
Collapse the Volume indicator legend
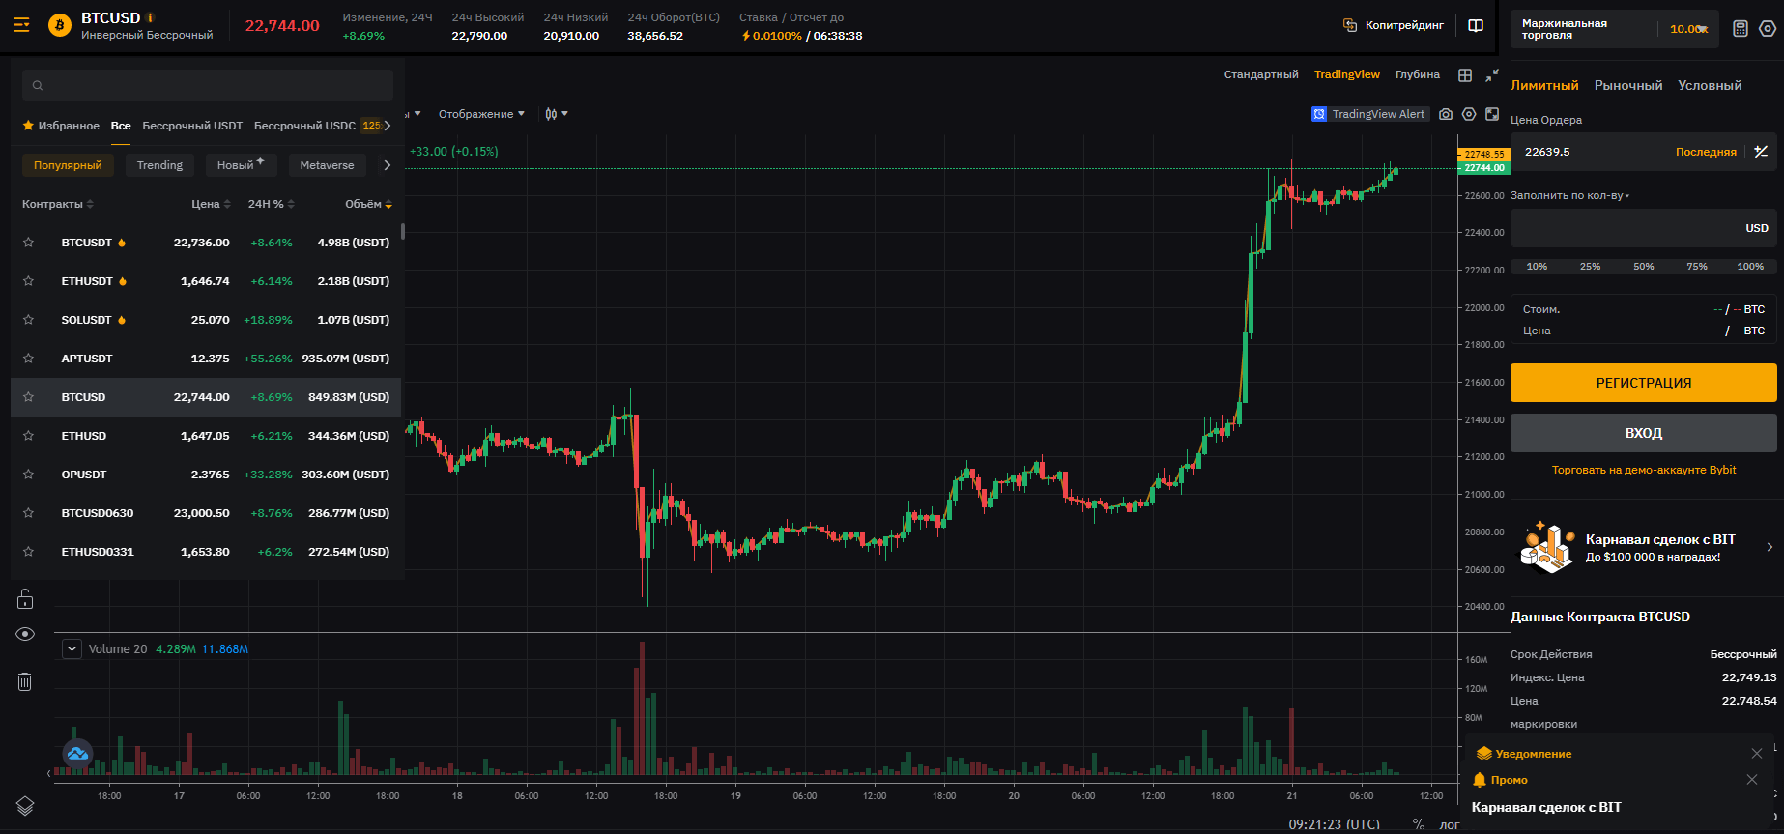72,649
